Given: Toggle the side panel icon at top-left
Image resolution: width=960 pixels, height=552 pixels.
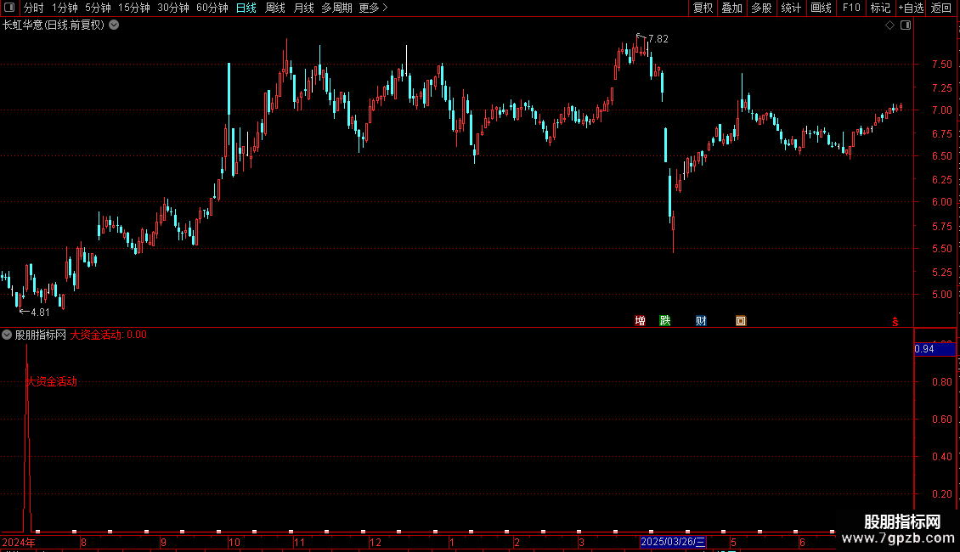Looking at the screenshot, I should click(9, 8).
